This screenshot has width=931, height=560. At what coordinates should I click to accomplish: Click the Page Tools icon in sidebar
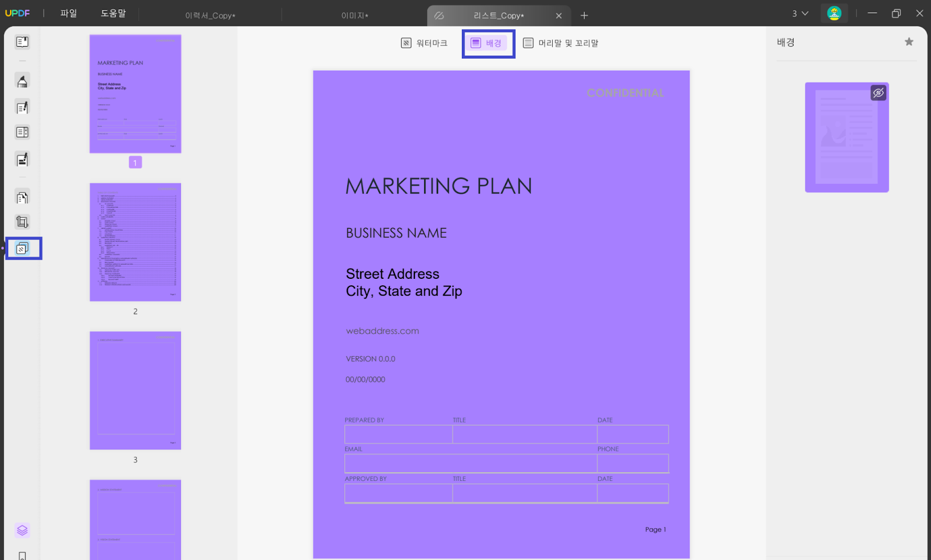[x=22, y=249]
